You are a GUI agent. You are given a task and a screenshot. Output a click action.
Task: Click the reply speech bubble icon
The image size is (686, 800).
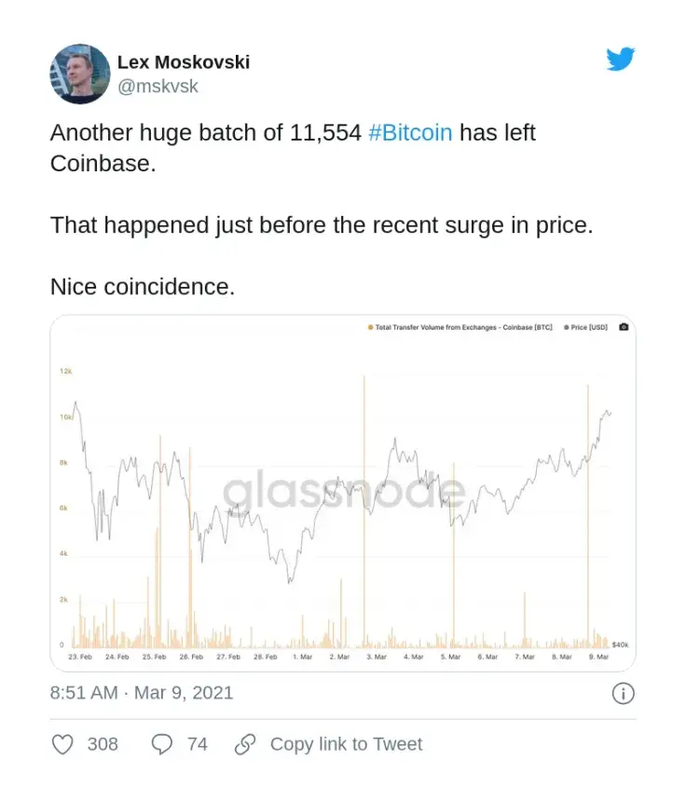[x=162, y=744]
